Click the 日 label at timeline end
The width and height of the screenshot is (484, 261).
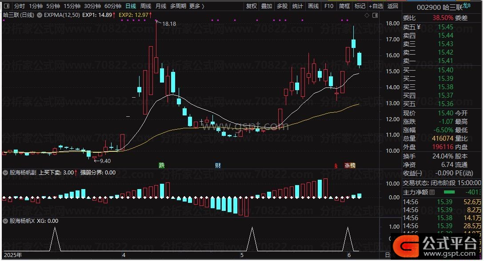tap(387, 255)
